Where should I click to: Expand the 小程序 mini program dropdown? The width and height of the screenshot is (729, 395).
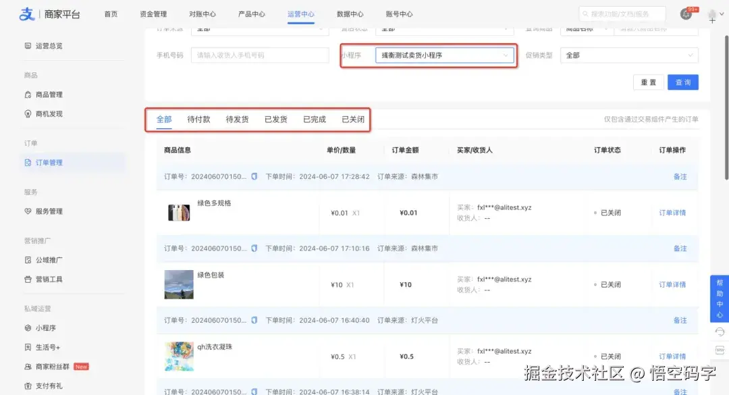tap(444, 55)
